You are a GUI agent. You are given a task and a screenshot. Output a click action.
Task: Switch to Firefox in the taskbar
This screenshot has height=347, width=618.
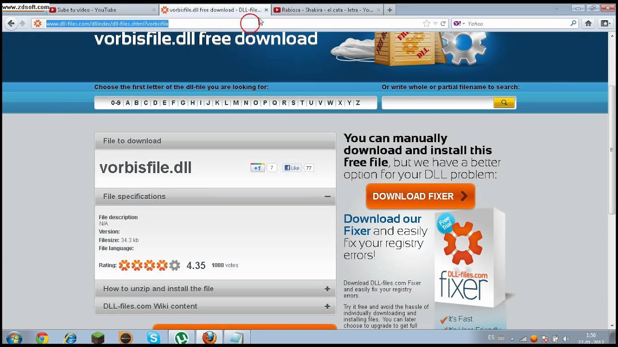tap(209, 338)
